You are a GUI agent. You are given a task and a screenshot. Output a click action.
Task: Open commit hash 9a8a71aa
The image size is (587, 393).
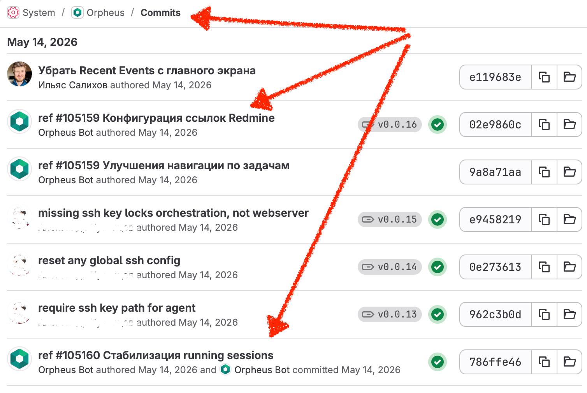point(495,172)
